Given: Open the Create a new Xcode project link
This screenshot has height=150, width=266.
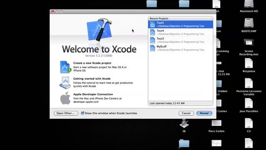Looking at the screenshot, I should pos(92,63).
